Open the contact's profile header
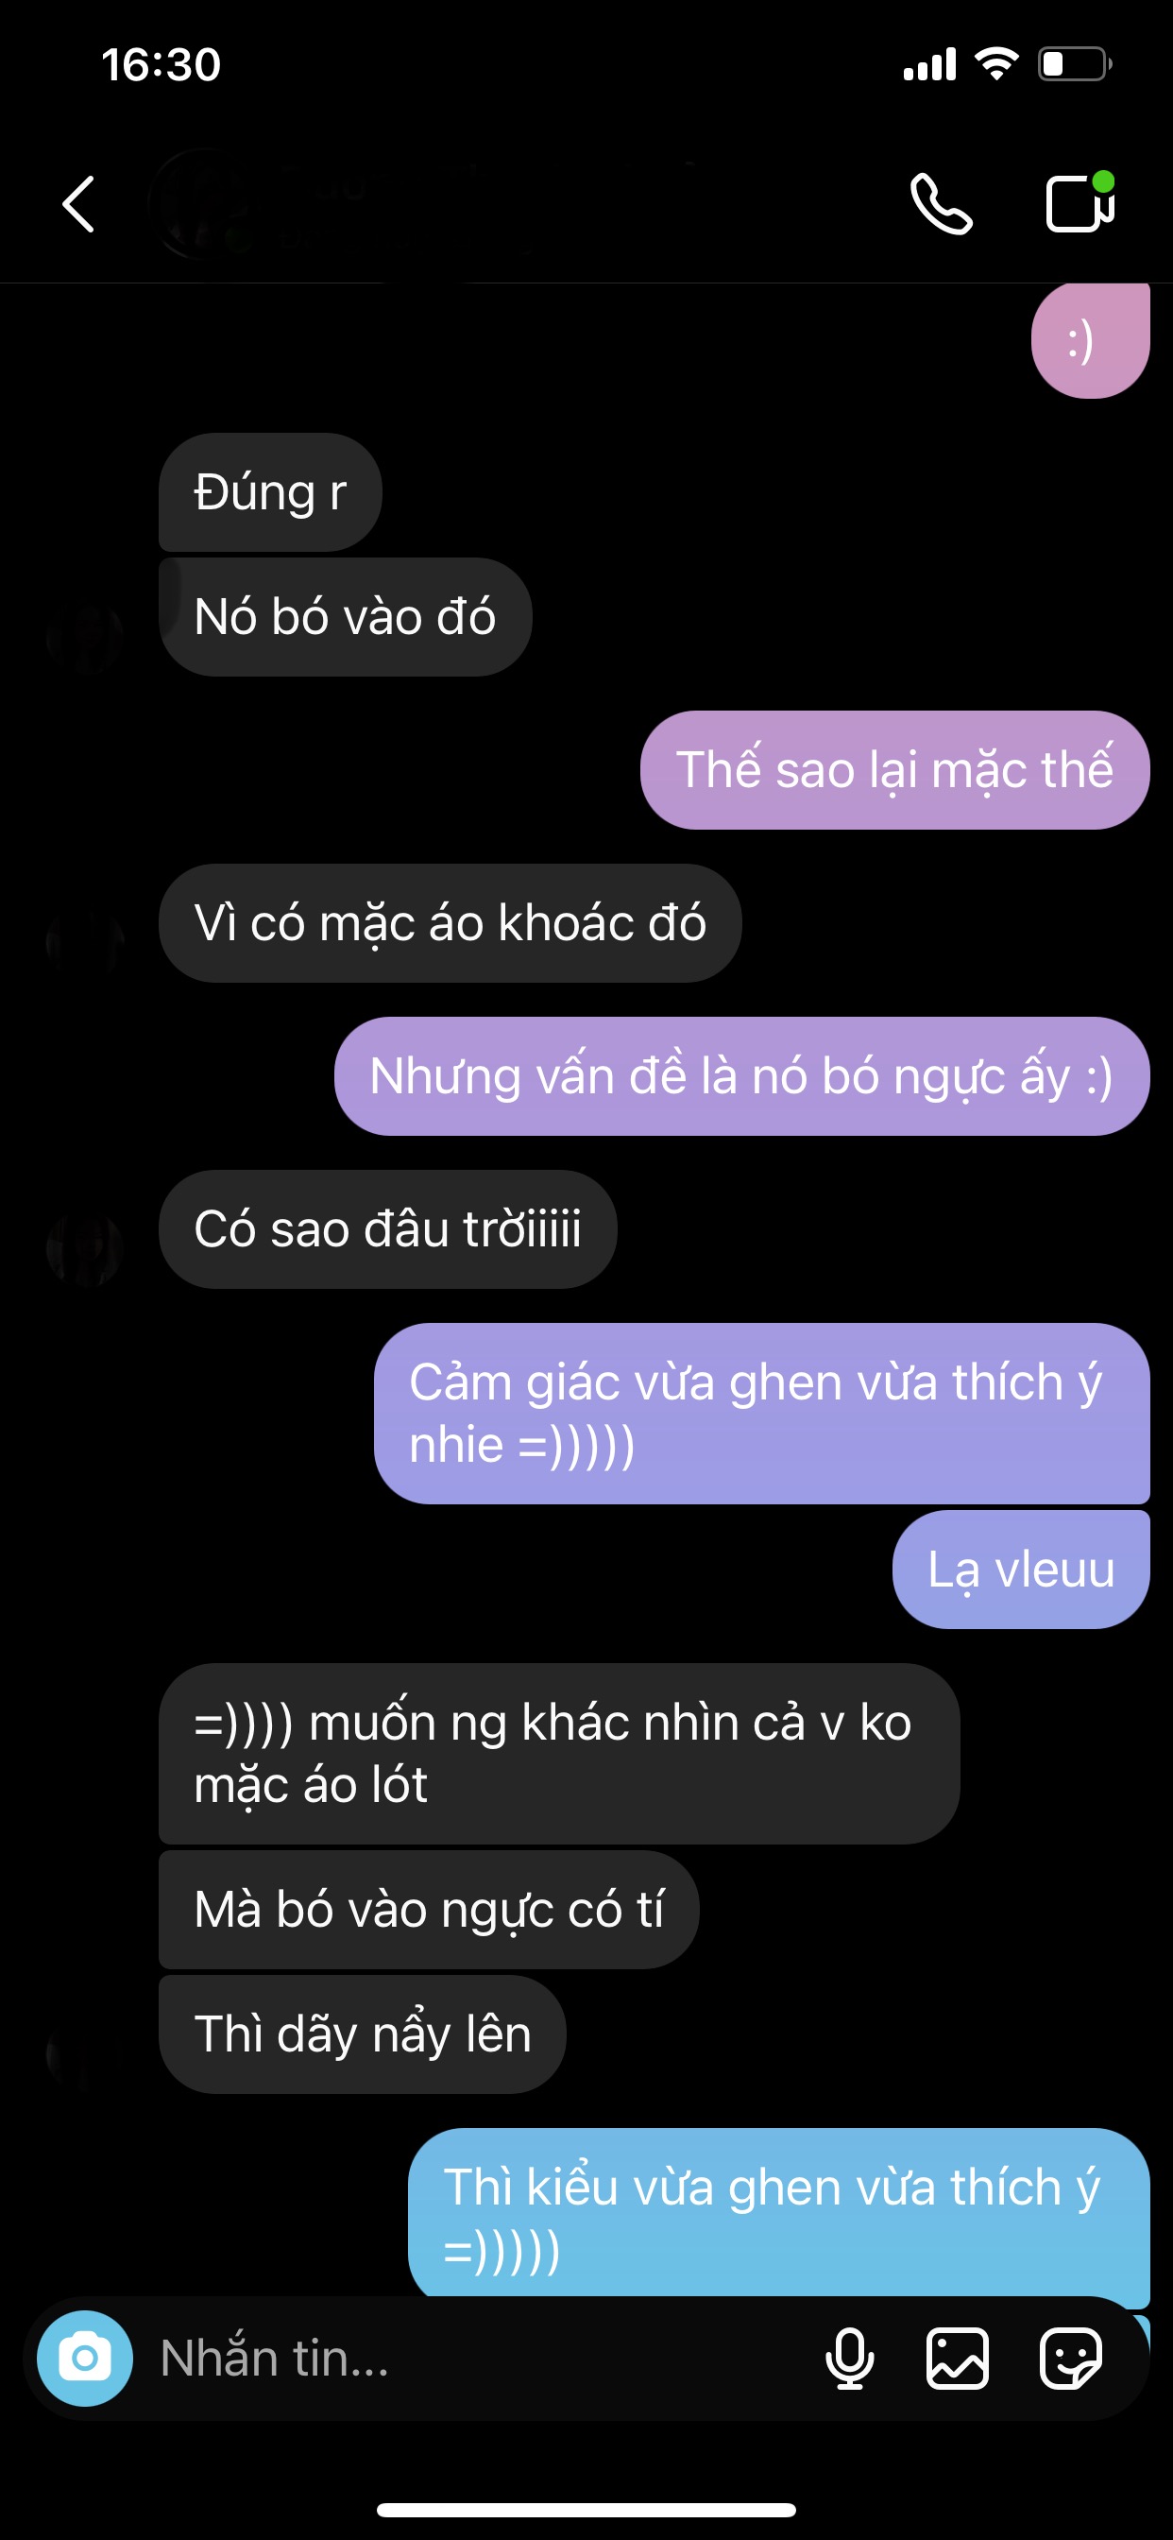This screenshot has width=1173, height=2540. coord(345,204)
